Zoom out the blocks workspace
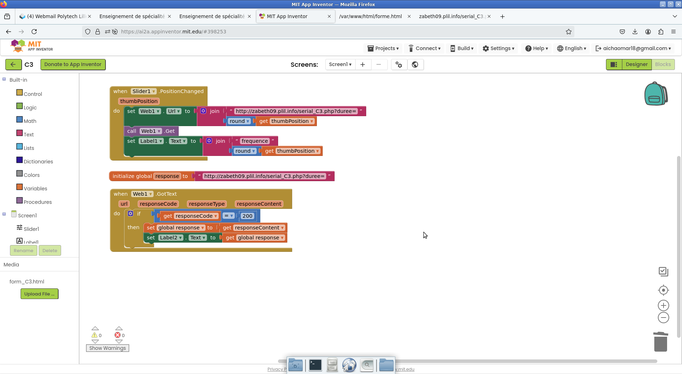Viewport: 682px width, 374px height. point(663,318)
